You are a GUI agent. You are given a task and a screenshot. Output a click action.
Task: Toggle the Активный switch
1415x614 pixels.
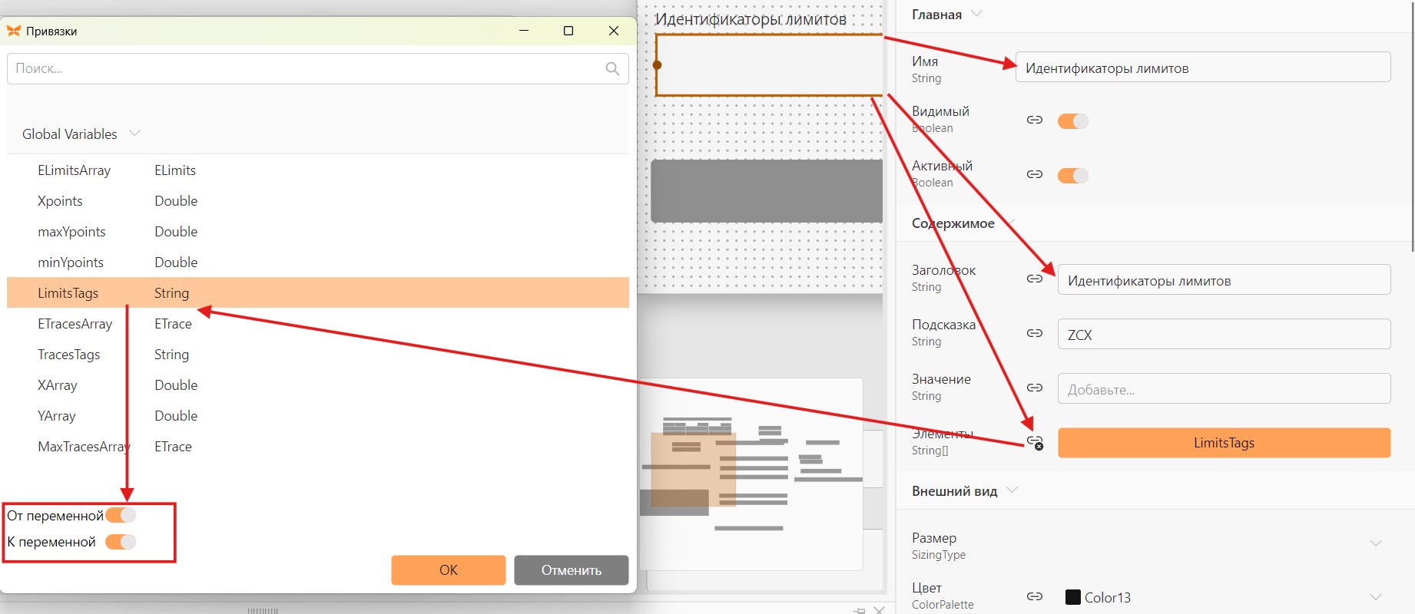1073,175
